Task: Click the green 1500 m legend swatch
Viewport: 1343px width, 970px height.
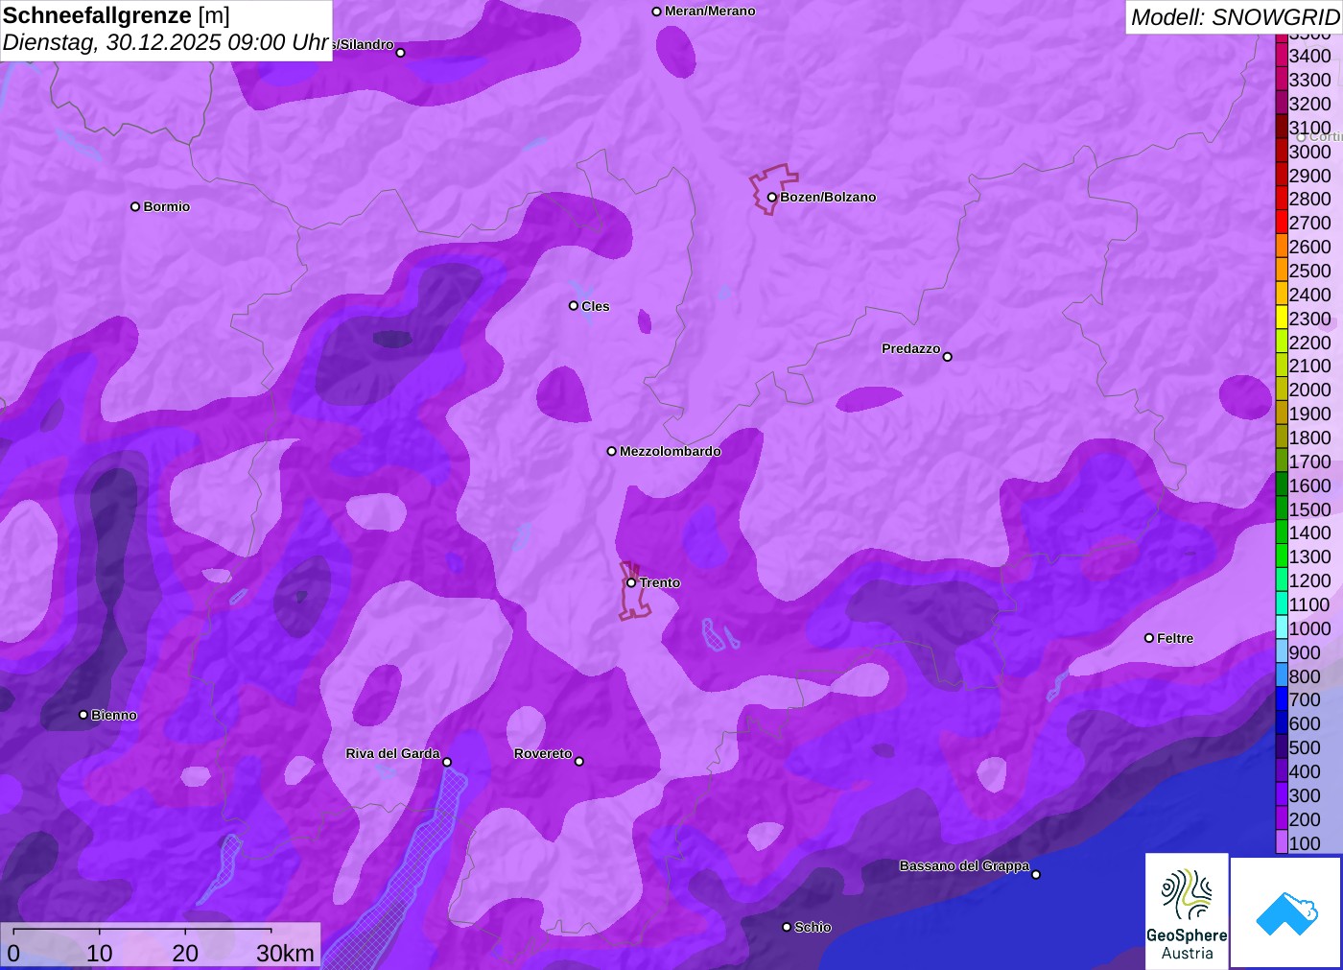Action: 1282,509
